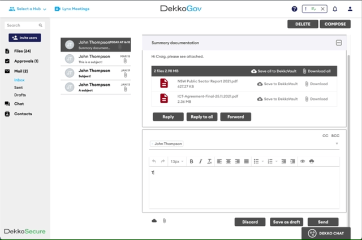Click the COMPOSE button
Image resolution: width=362 pixels, height=240 pixels.
point(335,24)
